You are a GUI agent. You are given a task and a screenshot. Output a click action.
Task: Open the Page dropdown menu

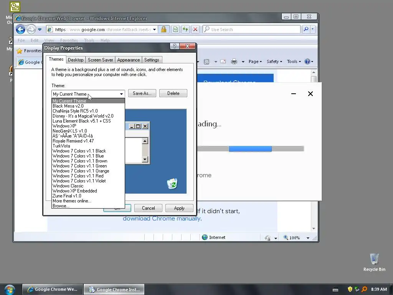click(255, 62)
